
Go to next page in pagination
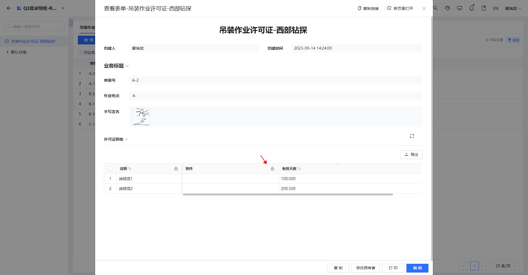pos(486,266)
